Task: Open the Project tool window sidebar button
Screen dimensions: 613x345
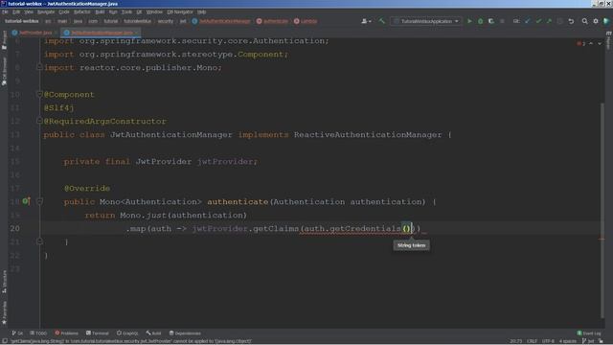Action: 4,40
